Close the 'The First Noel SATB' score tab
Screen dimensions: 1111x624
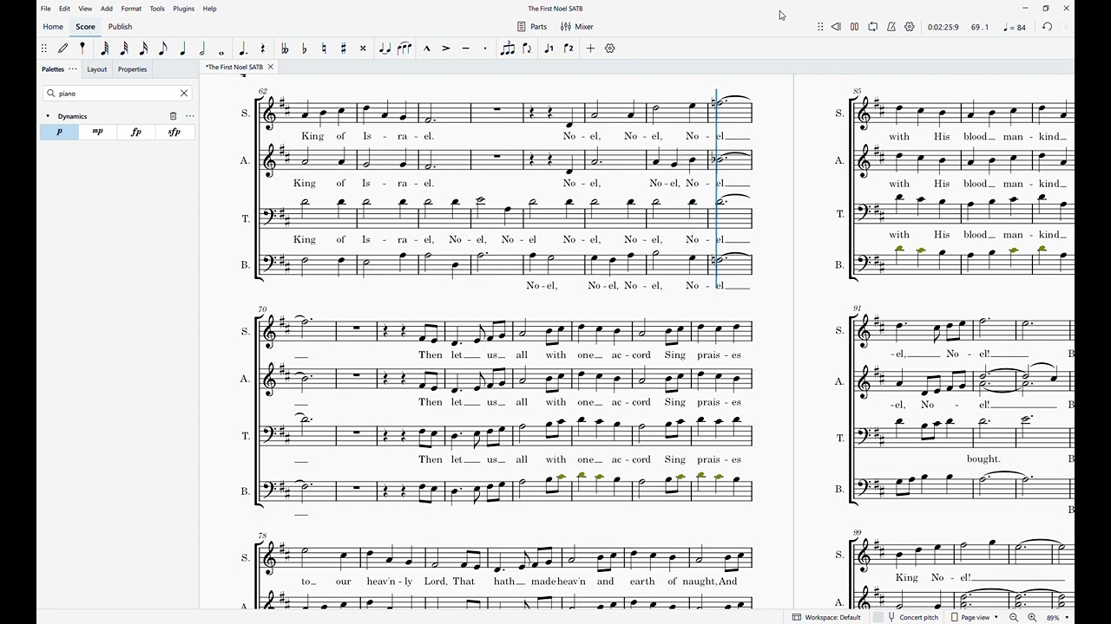[x=271, y=67]
